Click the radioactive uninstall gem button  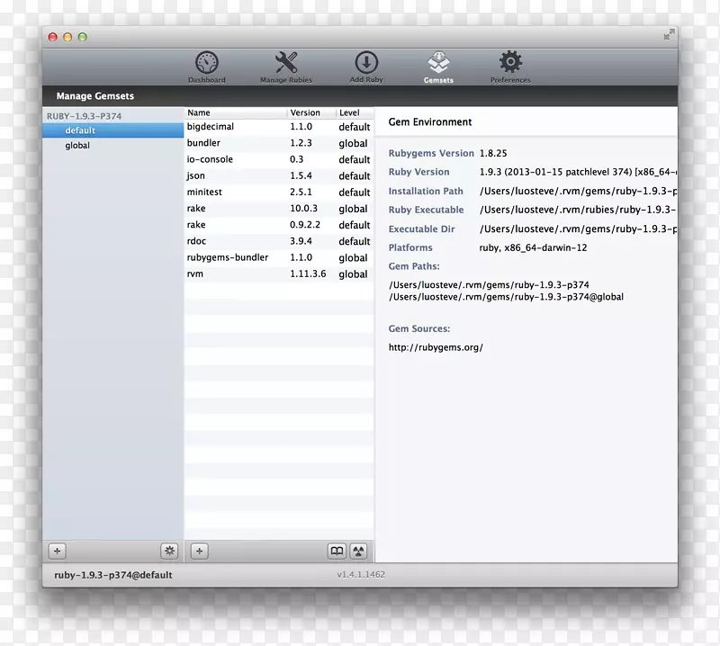coord(358,551)
